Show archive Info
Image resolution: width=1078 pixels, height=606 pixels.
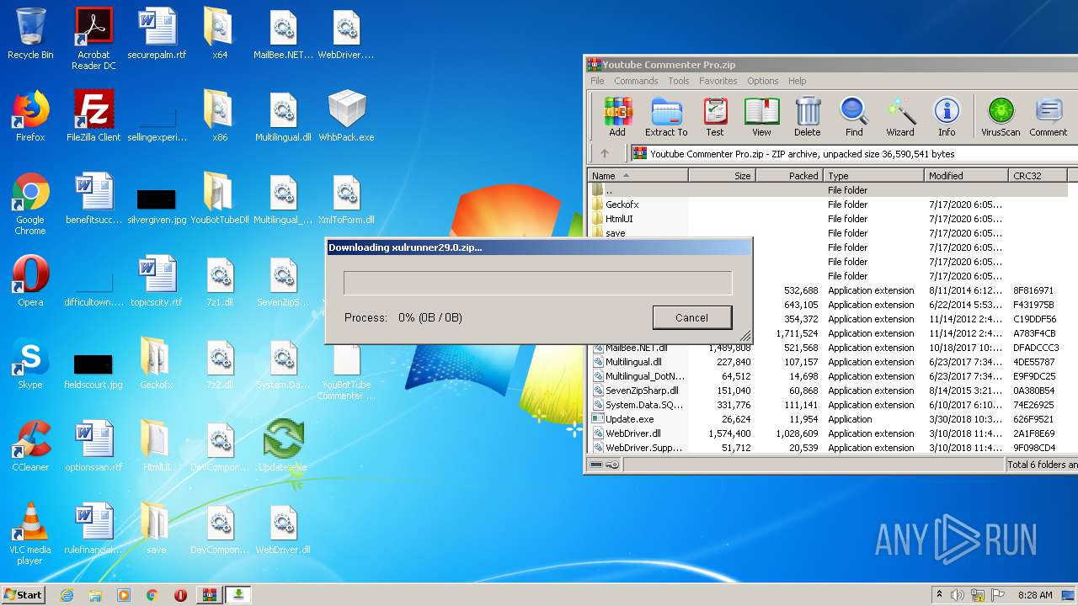947,116
